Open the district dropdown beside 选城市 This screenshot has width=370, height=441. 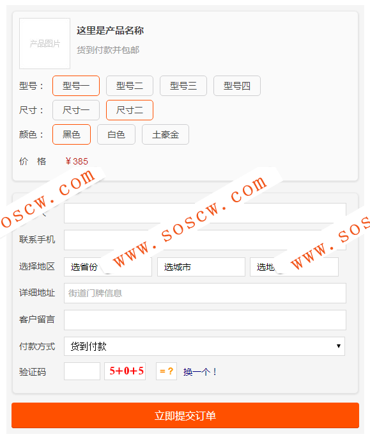click(294, 267)
